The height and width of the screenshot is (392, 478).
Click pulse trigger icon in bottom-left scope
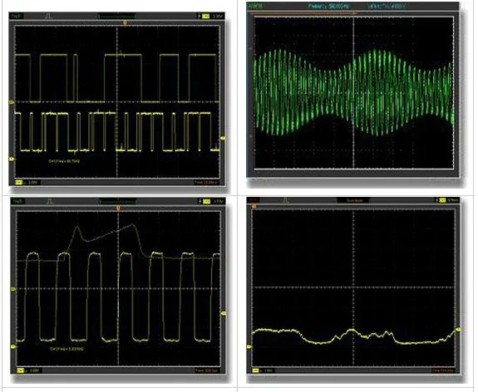click(50, 201)
